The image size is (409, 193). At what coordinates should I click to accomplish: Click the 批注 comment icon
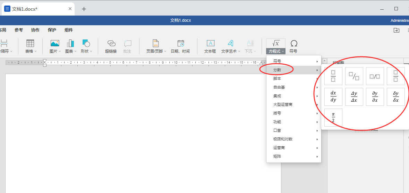tap(128, 43)
